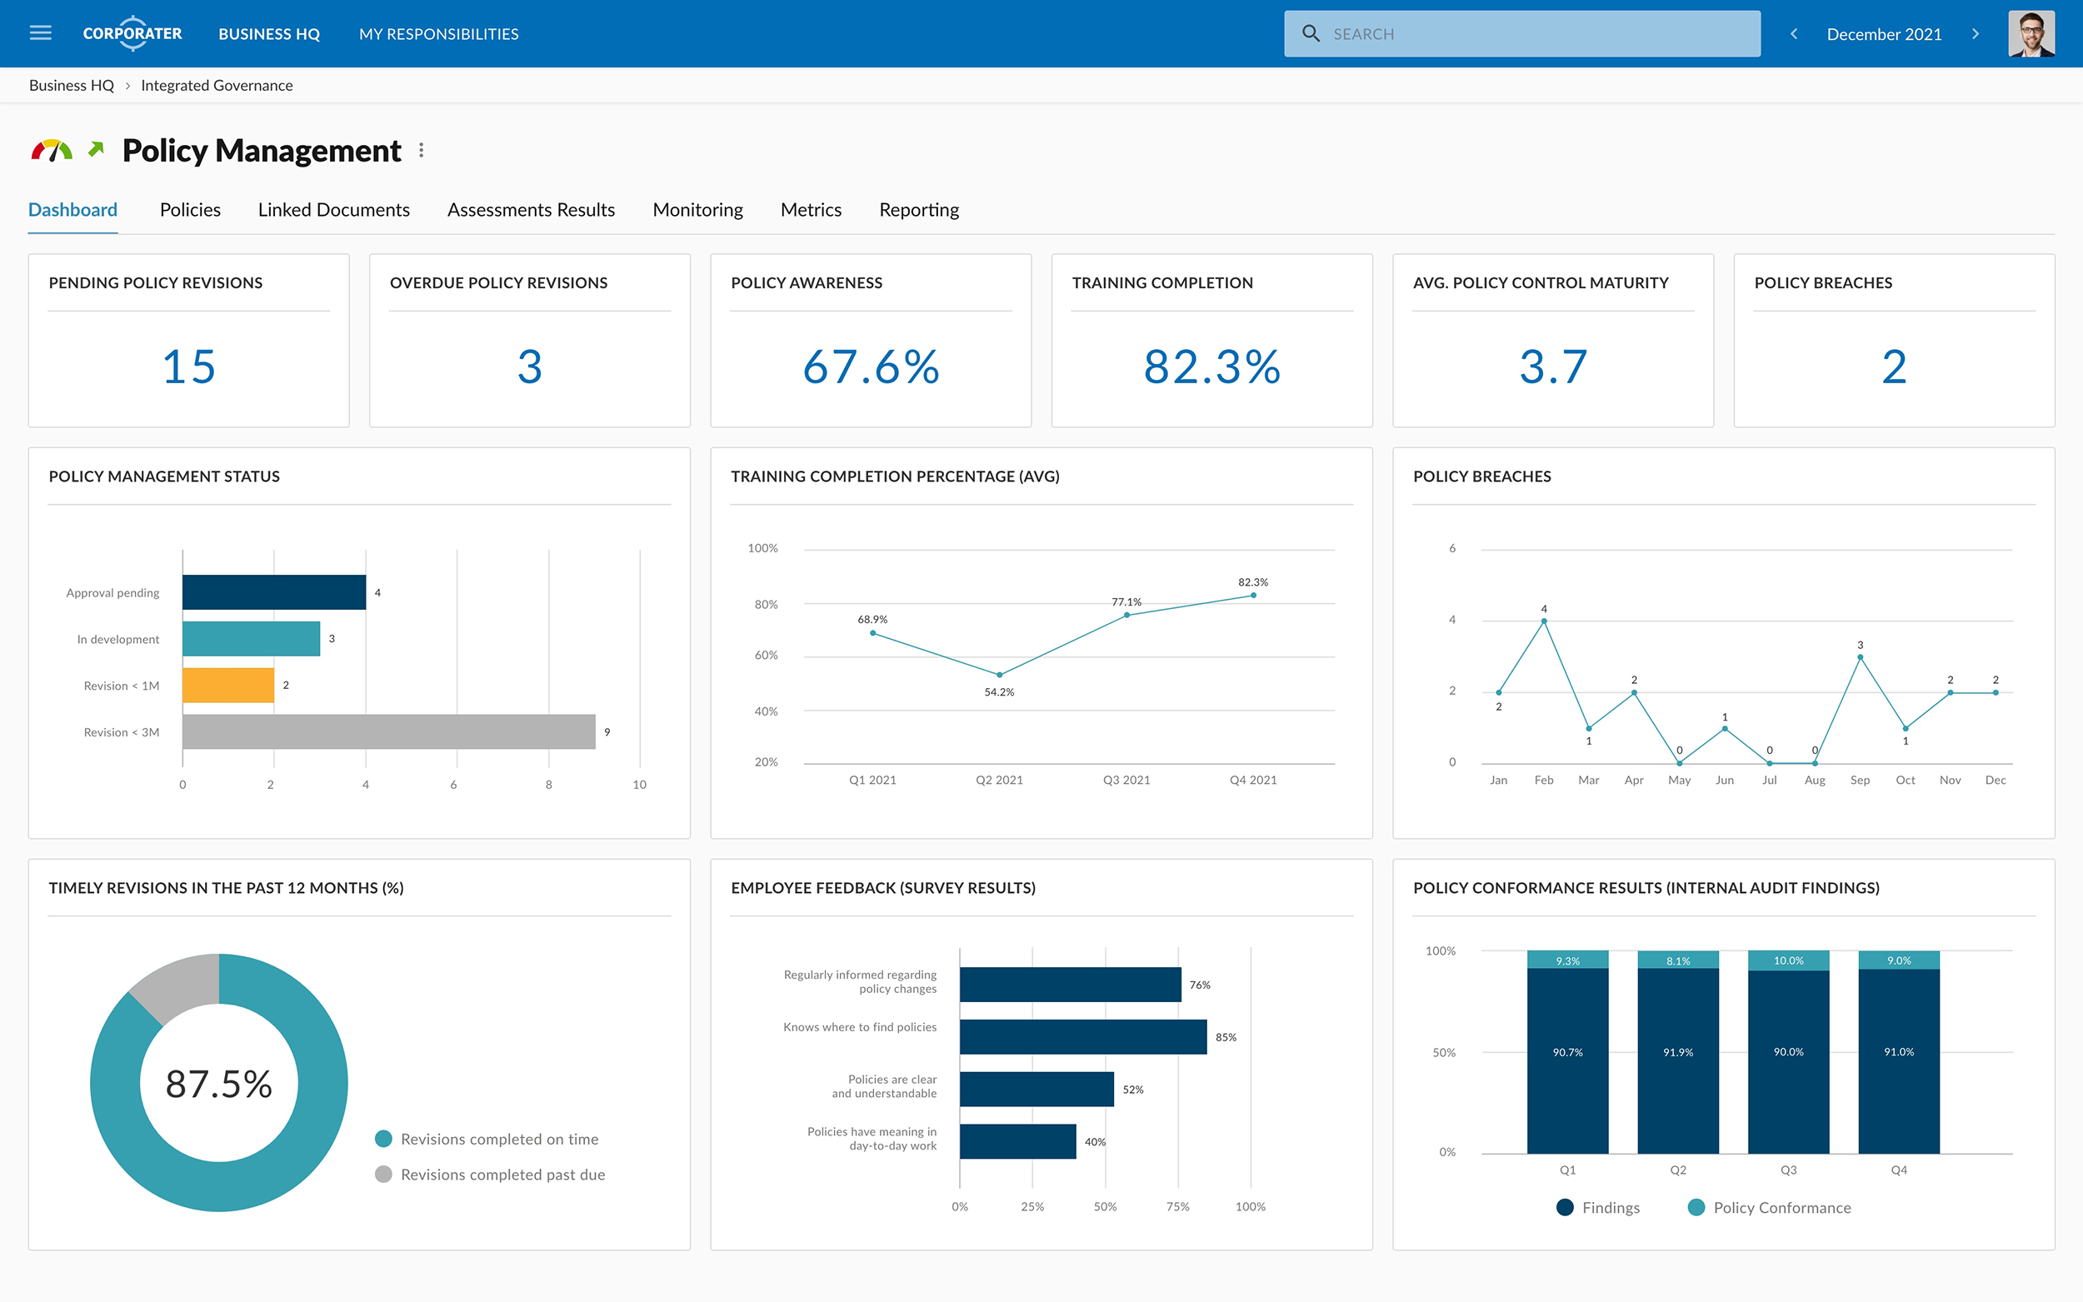Open the user profile avatar
This screenshot has width=2083, height=1302.
tap(2031, 33)
